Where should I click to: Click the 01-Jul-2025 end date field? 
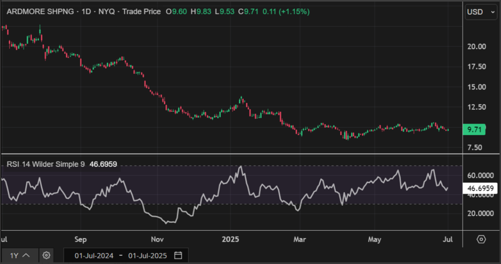pyautogui.click(x=148, y=255)
